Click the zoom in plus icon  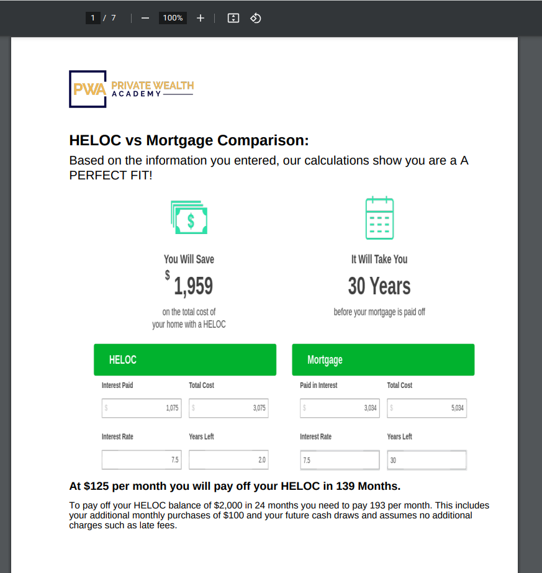(x=201, y=18)
